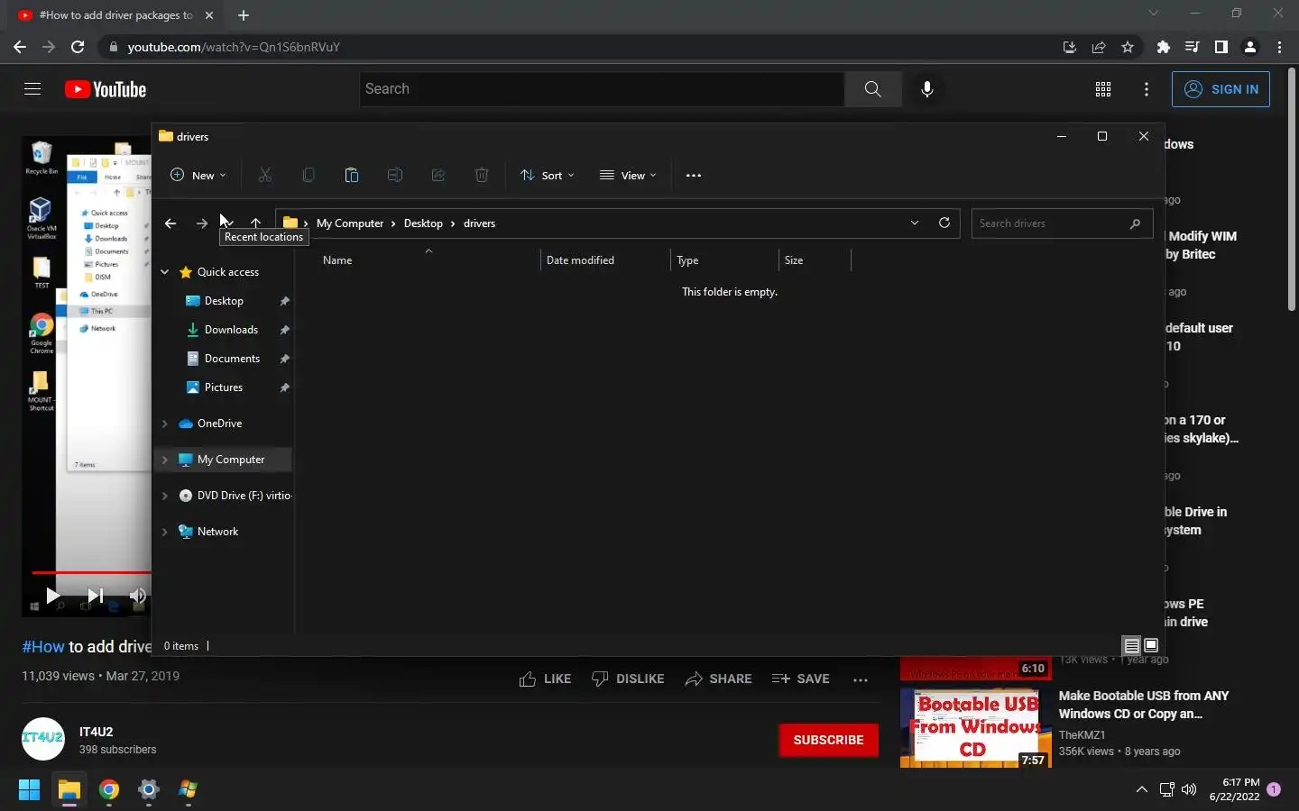Skip to next video in player

pyautogui.click(x=95, y=596)
